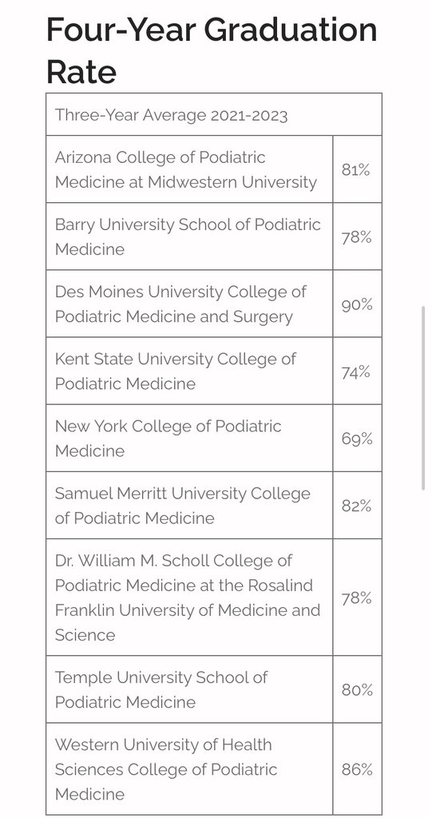Select the 81% value for Arizona College
This screenshot has height=818, width=428.
[x=357, y=169]
